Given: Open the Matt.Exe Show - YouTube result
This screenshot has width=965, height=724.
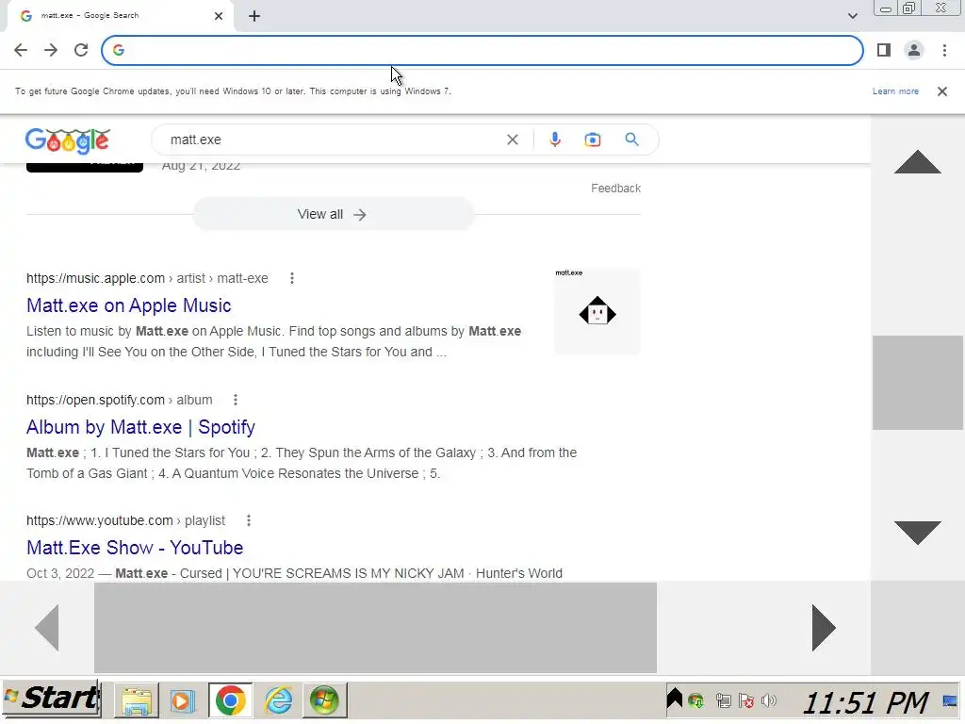Looking at the screenshot, I should click(135, 548).
